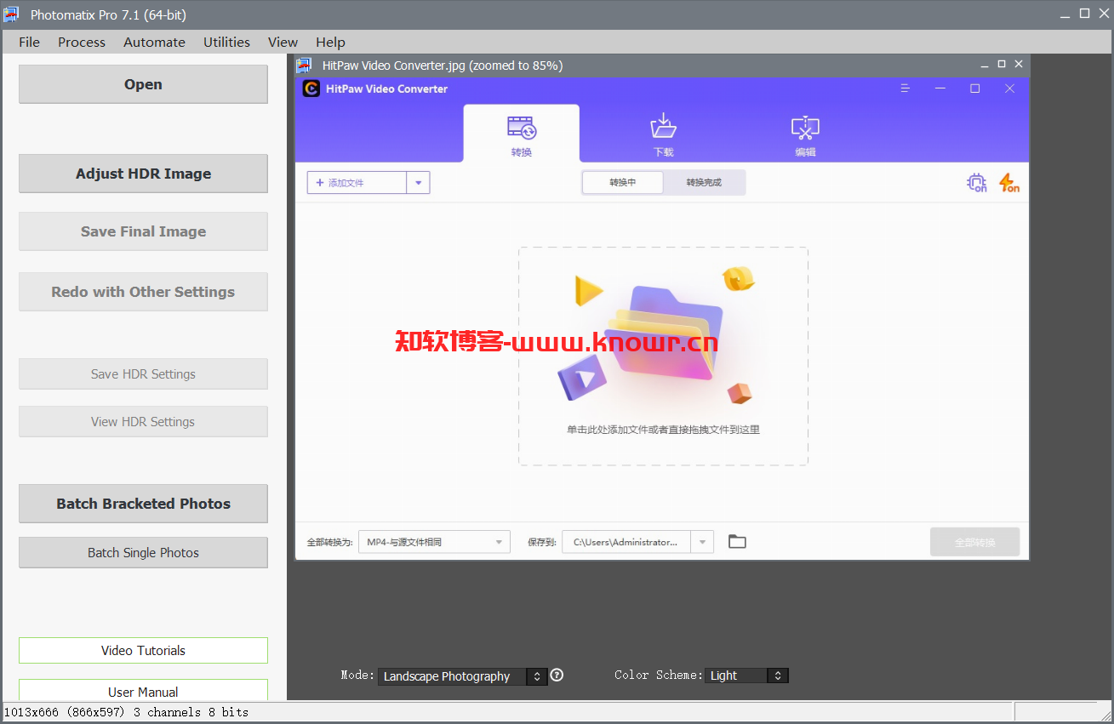
Task: Open the output folder icon
Action: coord(737,542)
